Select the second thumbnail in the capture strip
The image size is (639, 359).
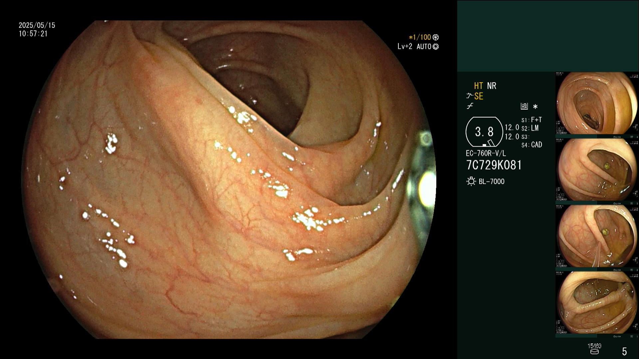coord(597,170)
